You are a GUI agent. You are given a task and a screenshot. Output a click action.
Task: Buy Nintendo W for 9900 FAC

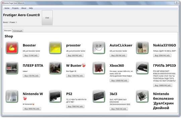[32, 109]
